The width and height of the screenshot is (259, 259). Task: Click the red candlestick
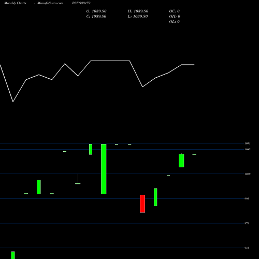pyautogui.click(x=142, y=204)
